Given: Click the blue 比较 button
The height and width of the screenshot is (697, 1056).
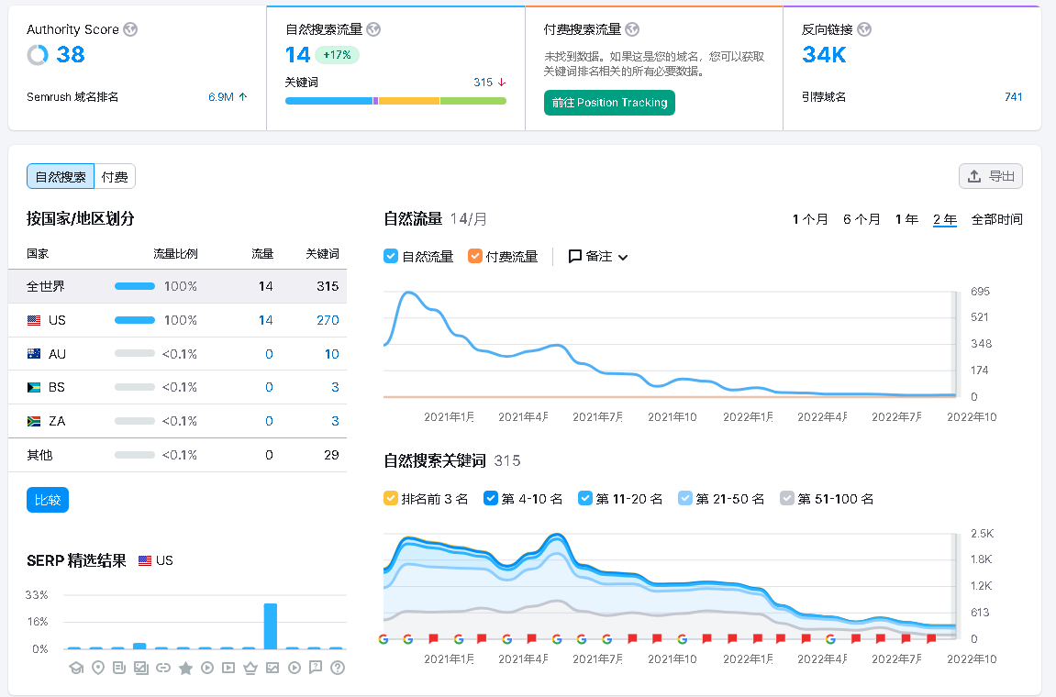Looking at the screenshot, I should (x=48, y=500).
